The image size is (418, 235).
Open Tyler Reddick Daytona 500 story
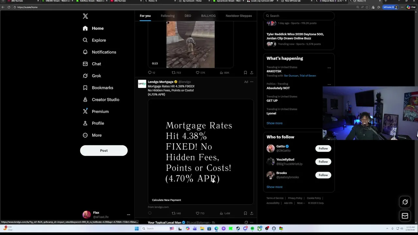(295, 36)
